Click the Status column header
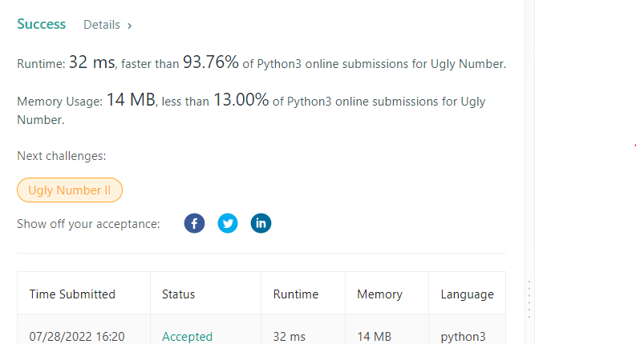Image resolution: width=636 pixels, height=344 pixels. coord(178,294)
